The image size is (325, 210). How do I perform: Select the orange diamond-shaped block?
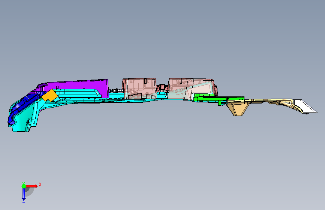pos(50,96)
